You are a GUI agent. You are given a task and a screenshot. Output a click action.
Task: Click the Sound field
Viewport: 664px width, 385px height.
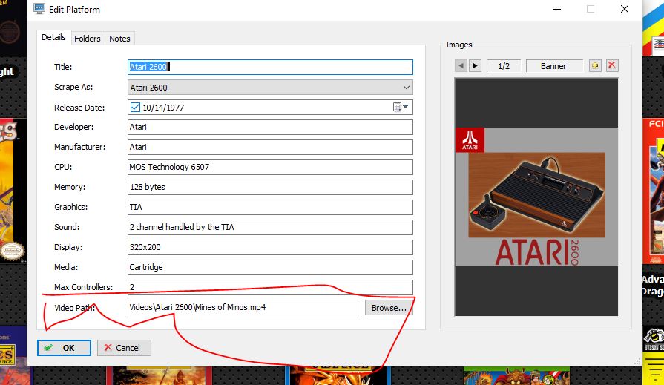pos(270,227)
